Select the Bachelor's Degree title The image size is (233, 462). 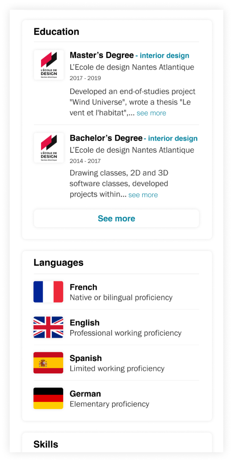[x=106, y=138]
